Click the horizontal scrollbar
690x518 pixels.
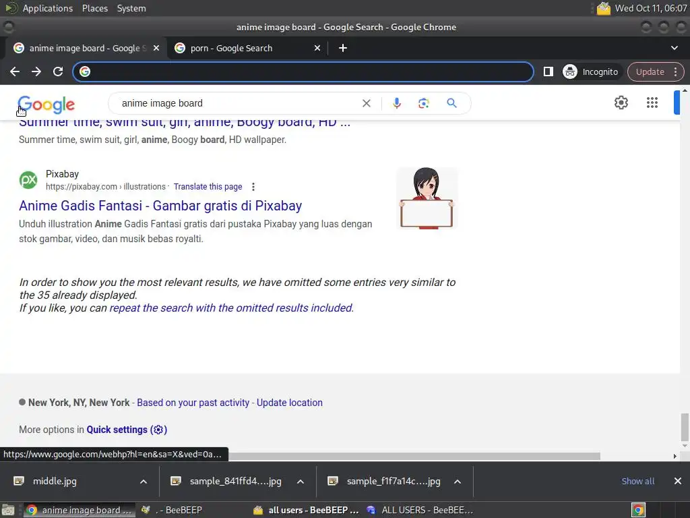click(x=414, y=457)
